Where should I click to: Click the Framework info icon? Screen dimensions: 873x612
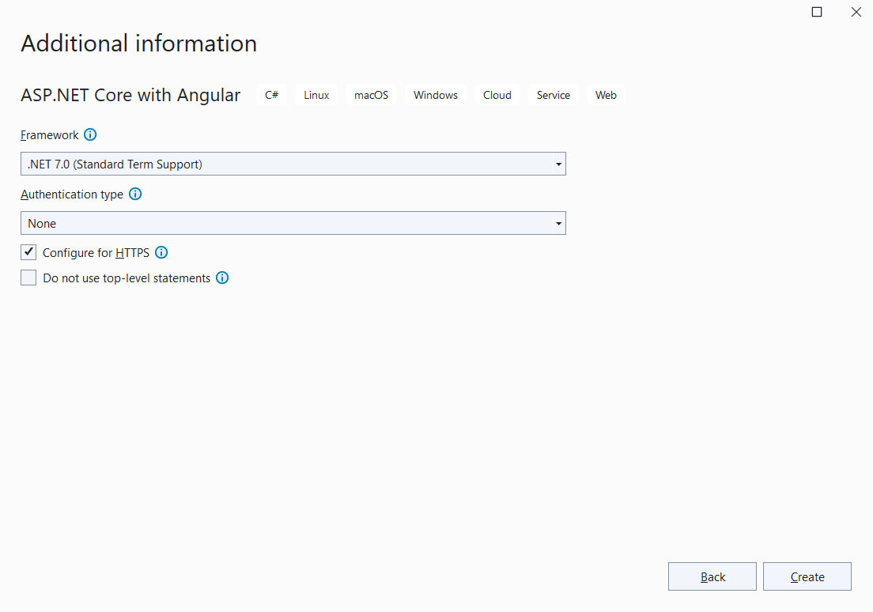click(90, 135)
